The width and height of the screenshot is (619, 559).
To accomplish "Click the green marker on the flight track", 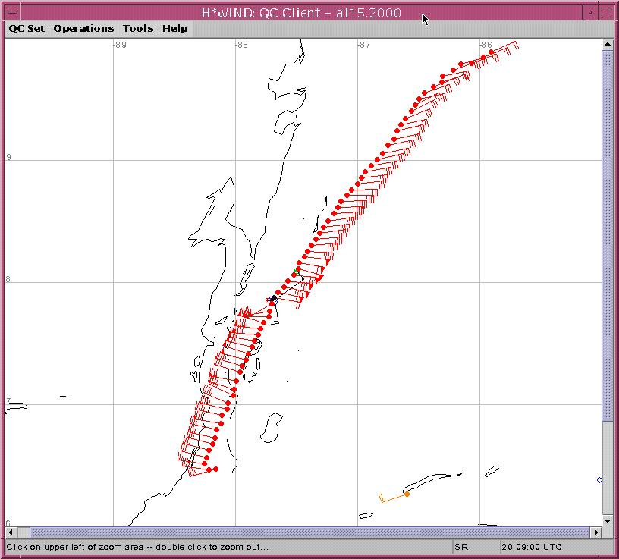I will point(297,270).
